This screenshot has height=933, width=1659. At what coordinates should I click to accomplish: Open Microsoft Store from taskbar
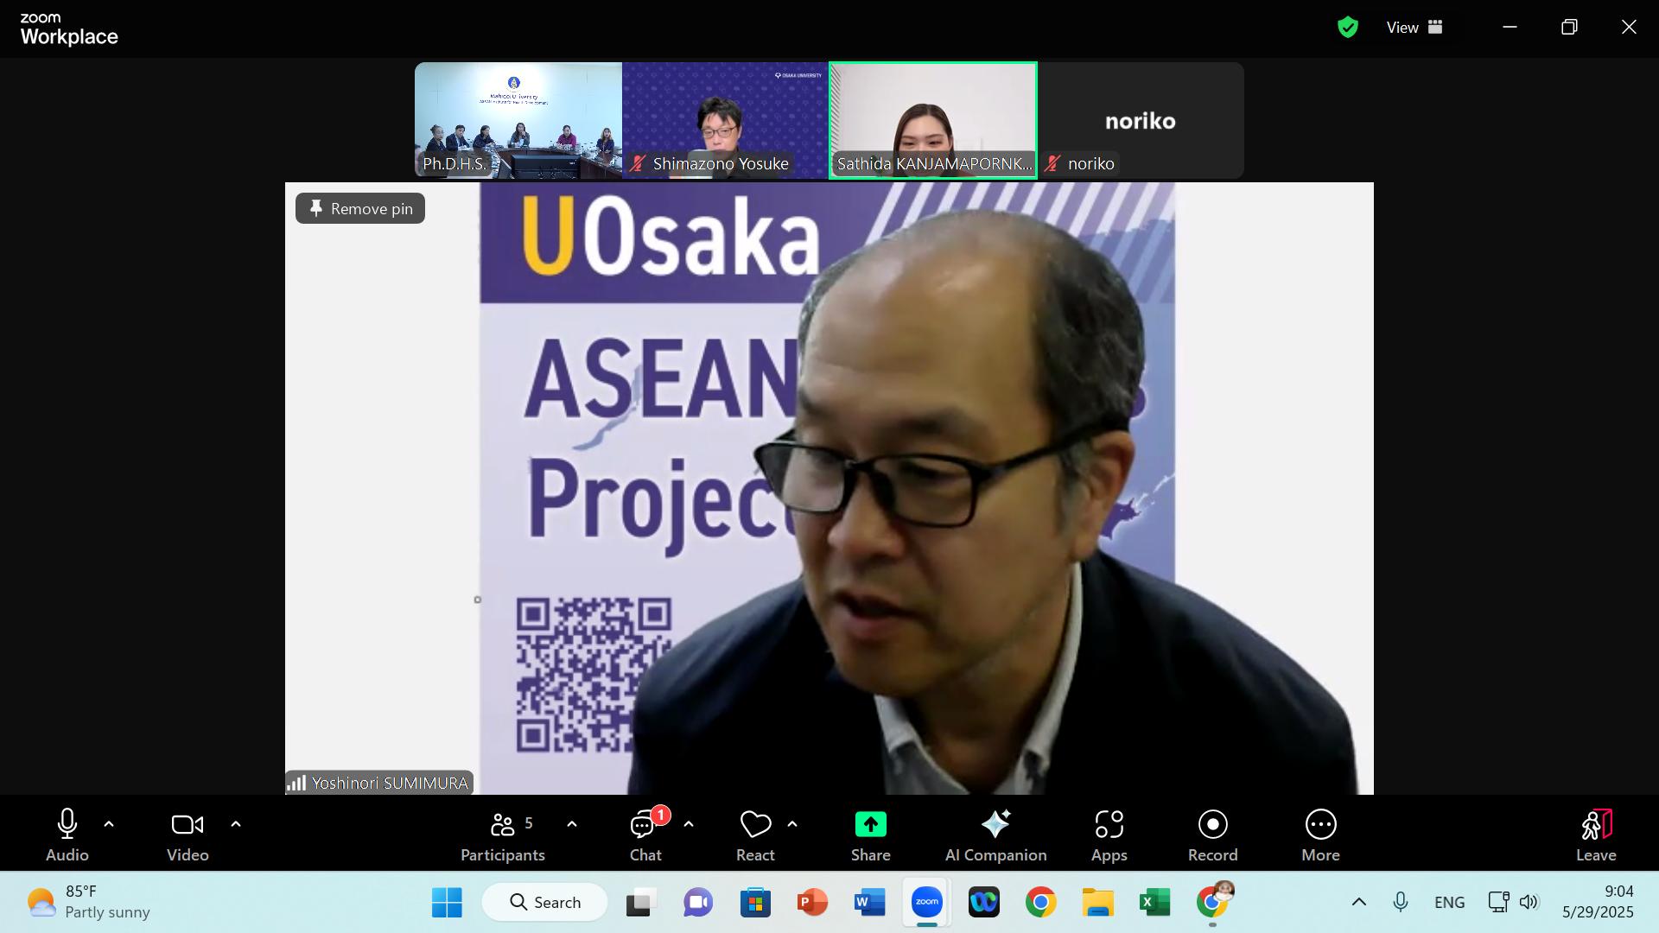coord(755,903)
